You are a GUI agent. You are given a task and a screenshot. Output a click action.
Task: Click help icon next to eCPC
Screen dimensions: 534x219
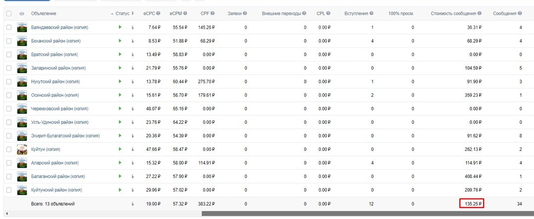(158, 13)
